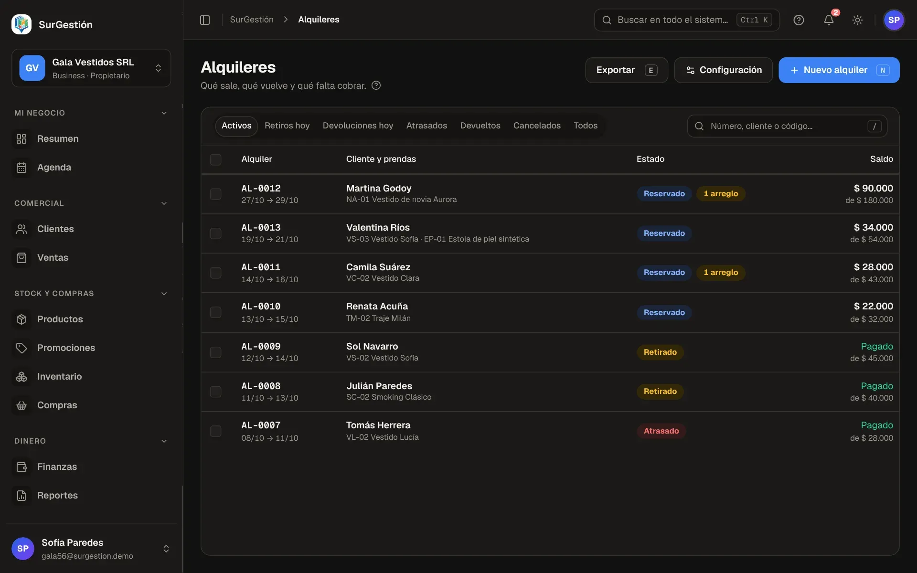917x573 pixels.
Task: Open the help icon in top bar
Action: [x=799, y=20]
